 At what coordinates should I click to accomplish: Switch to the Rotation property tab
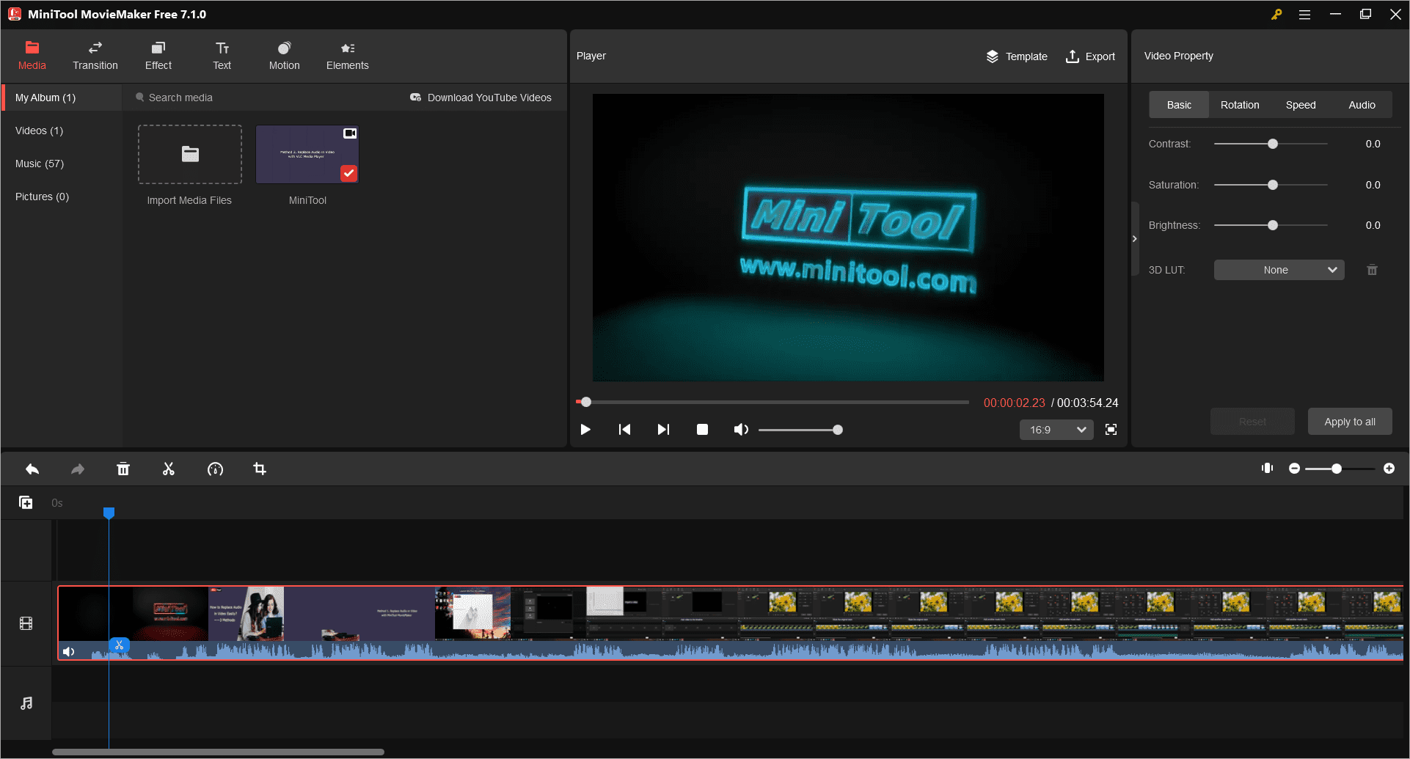(x=1240, y=105)
